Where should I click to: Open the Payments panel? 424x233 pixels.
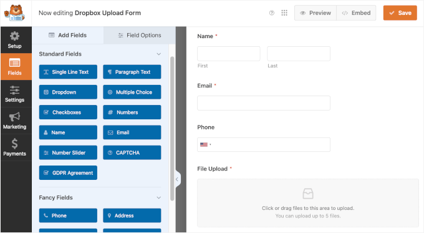(x=14, y=147)
